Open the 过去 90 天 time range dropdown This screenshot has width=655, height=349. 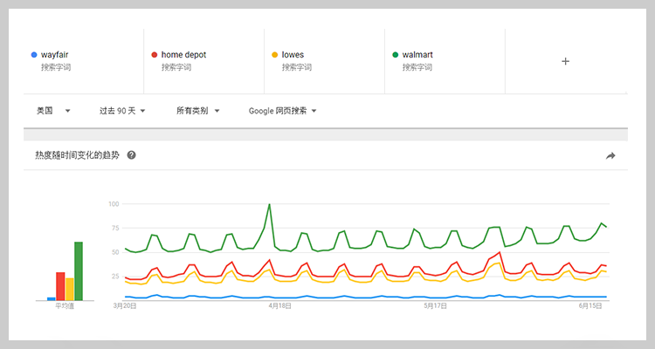pos(121,111)
